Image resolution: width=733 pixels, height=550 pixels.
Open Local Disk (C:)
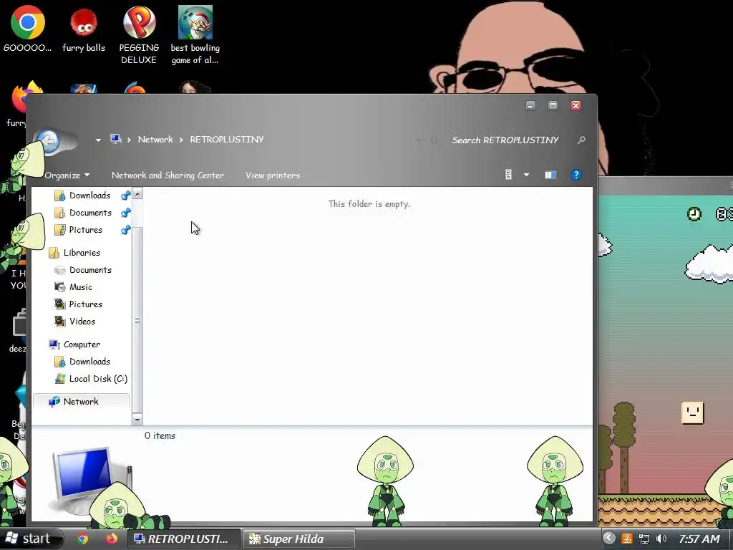pyautogui.click(x=97, y=379)
